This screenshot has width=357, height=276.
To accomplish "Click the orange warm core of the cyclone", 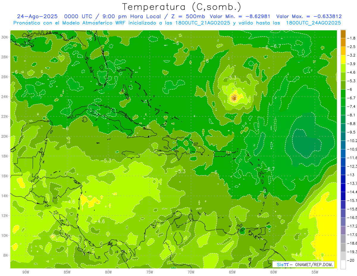I will coord(234,97).
